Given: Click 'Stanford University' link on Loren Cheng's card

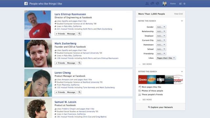Looking at the screenshot, I should pyautogui.click(x=91, y=82).
